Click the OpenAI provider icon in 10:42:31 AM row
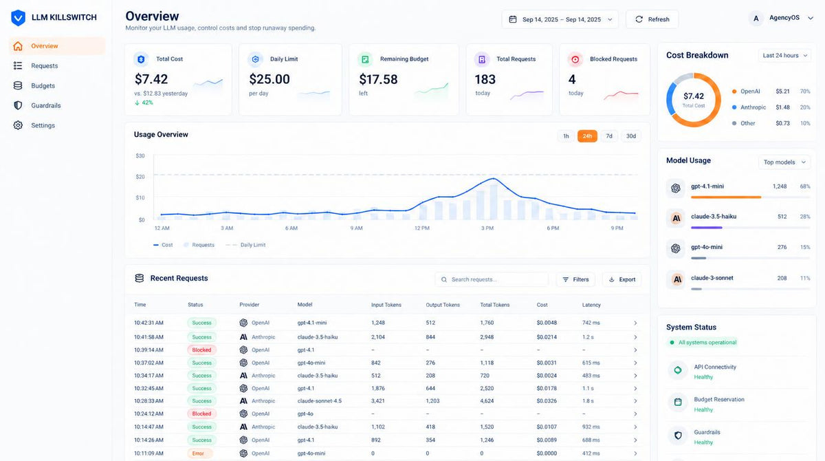The image size is (825, 461). (x=243, y=323)
